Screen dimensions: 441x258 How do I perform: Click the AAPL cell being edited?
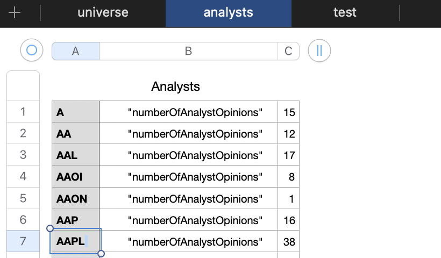point(75,241)
